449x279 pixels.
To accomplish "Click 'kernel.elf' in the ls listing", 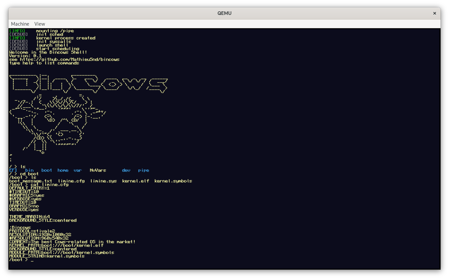I will (136, 181).
